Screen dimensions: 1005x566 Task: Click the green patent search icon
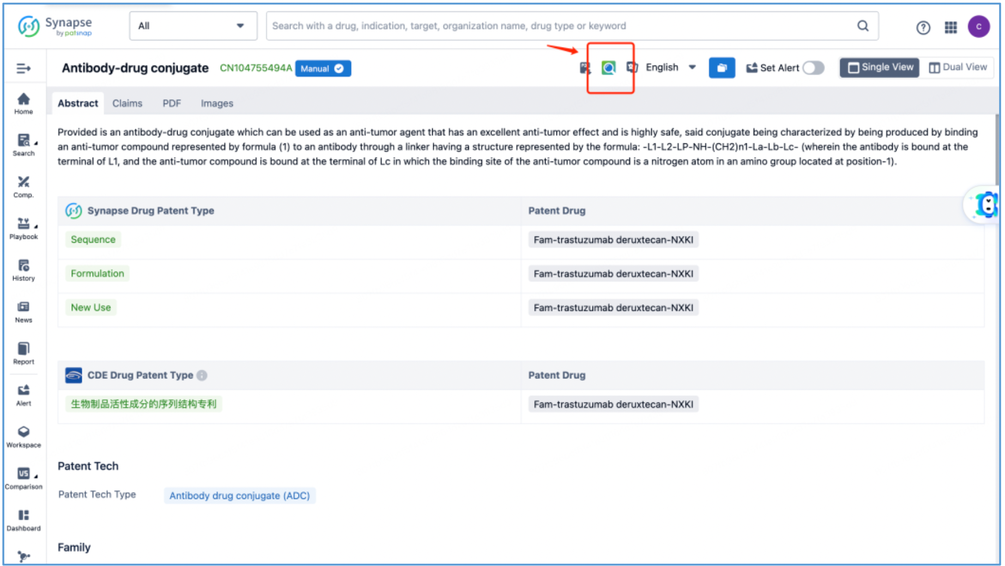[x=608, y=68]
